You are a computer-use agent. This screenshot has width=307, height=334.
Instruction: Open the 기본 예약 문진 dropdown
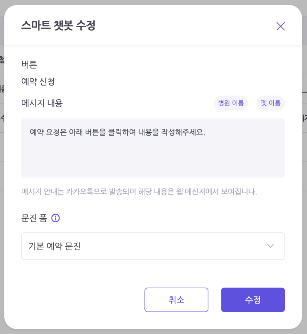(153, 246)
